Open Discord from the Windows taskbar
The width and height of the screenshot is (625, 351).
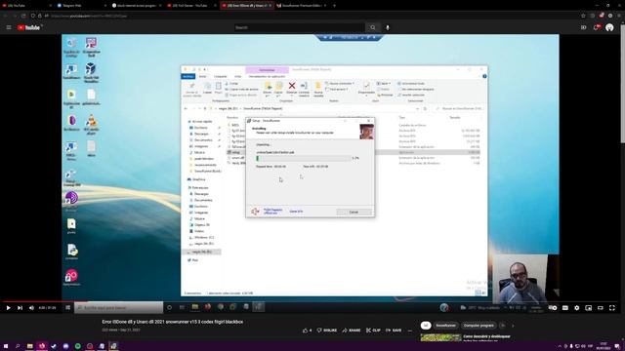tap(65, 346)
